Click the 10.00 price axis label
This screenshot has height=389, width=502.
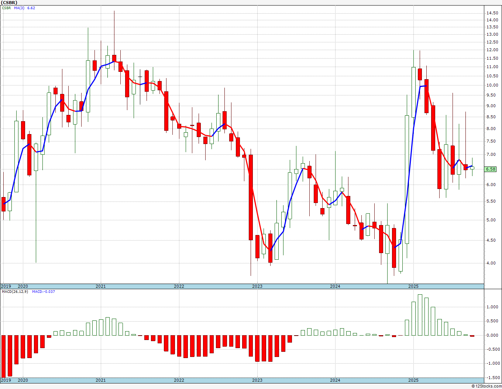(492, 85)
